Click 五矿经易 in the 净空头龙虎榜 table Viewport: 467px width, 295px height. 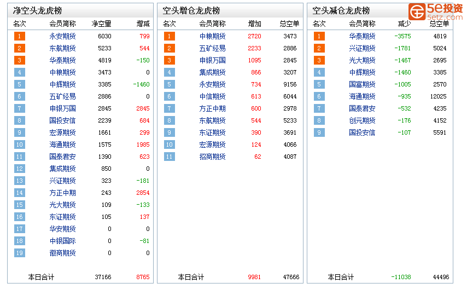(x=62, y=96)
